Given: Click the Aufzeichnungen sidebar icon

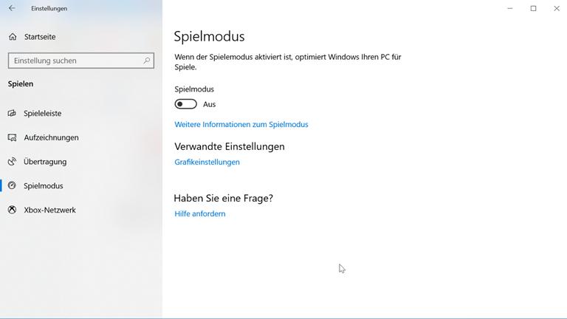Looking at the screenshot, I should click(12, 138).
